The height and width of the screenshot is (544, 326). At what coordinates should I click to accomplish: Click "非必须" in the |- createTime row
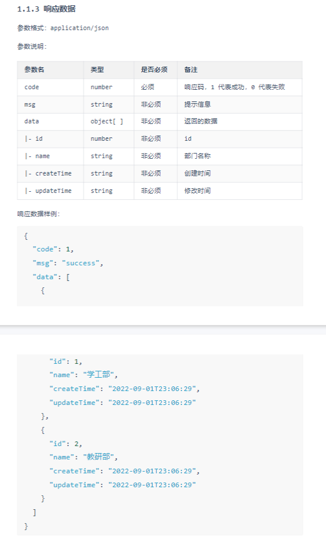pyautogui.click(x=151, y=173)
